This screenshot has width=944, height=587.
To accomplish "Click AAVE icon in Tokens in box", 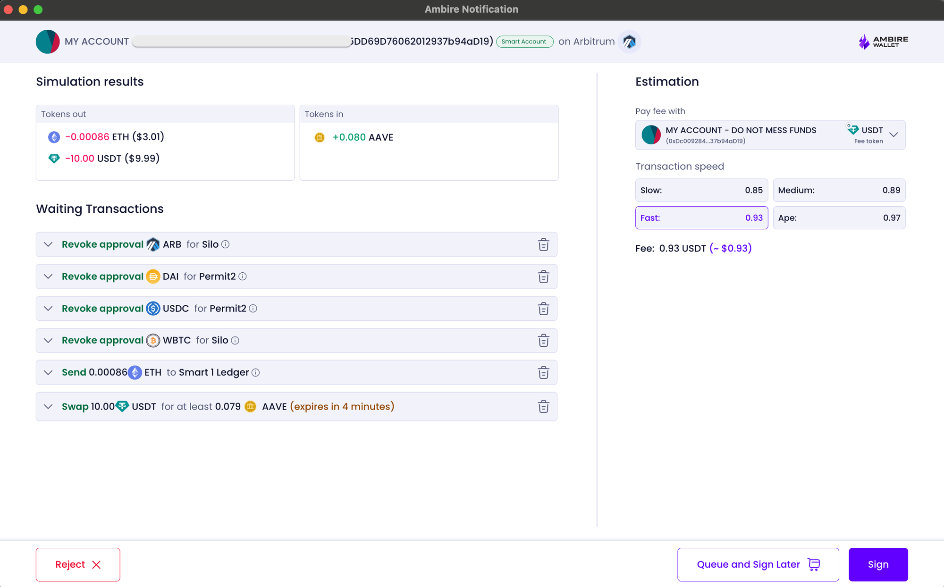I will (320, 137).
